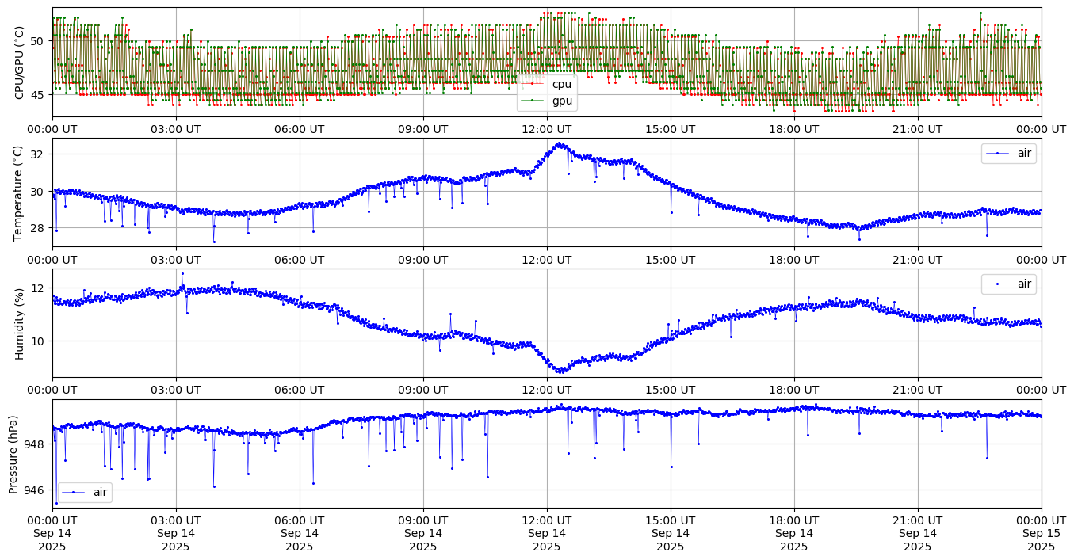Click '12:00 UT' below the Temperature plot
The width and height of the screenshot is (1074, 560).
[x=547, y=259]
